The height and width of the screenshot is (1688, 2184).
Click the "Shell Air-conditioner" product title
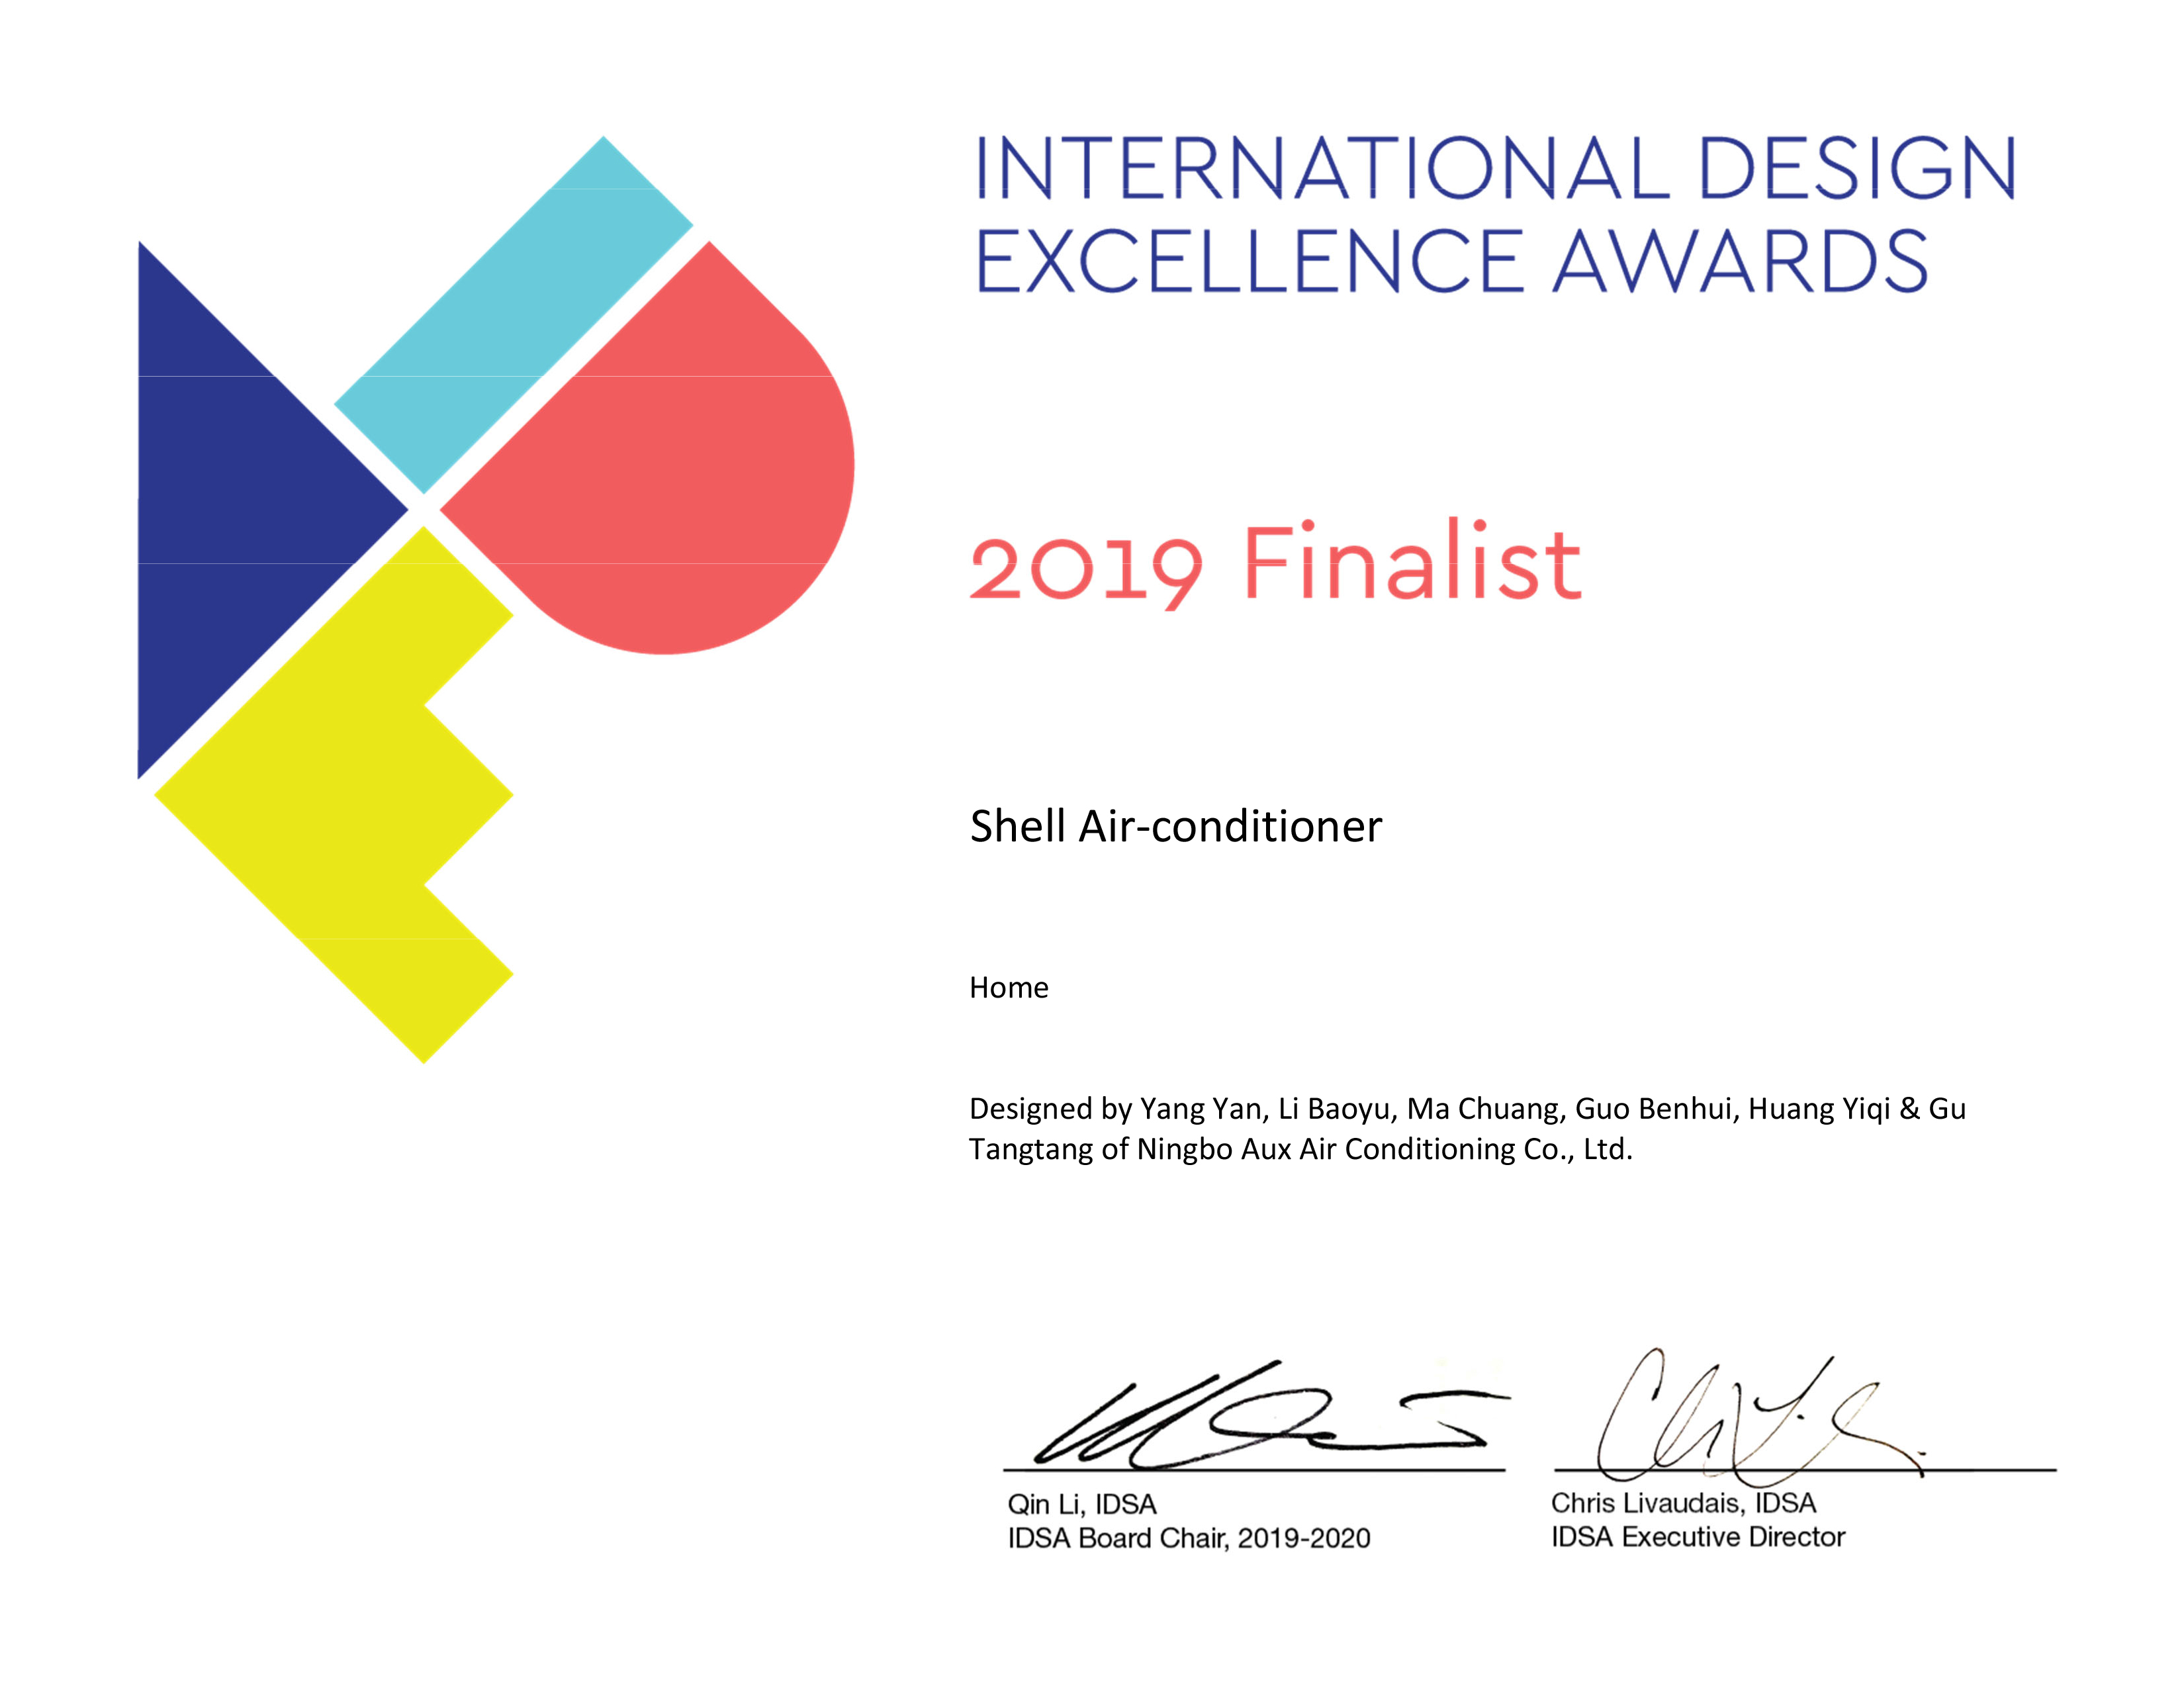point(1176,827)
